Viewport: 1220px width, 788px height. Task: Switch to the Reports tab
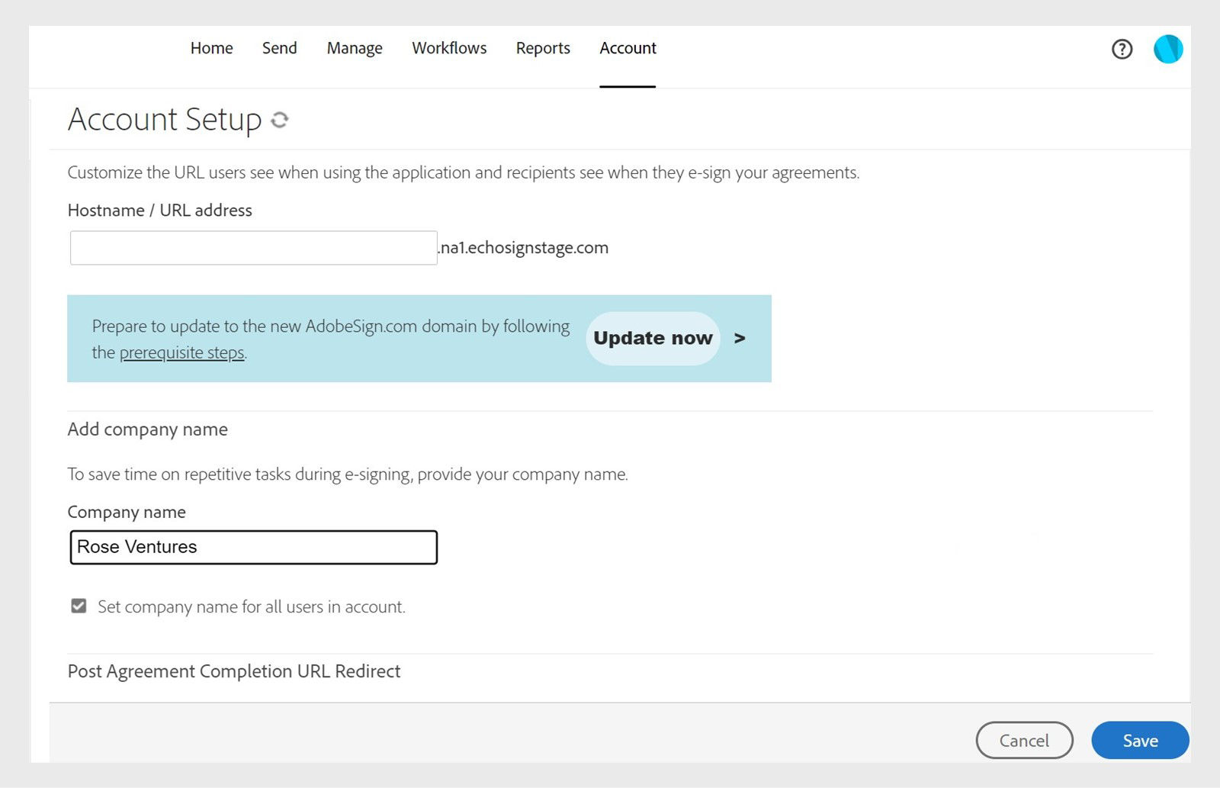tap(542, 48)
